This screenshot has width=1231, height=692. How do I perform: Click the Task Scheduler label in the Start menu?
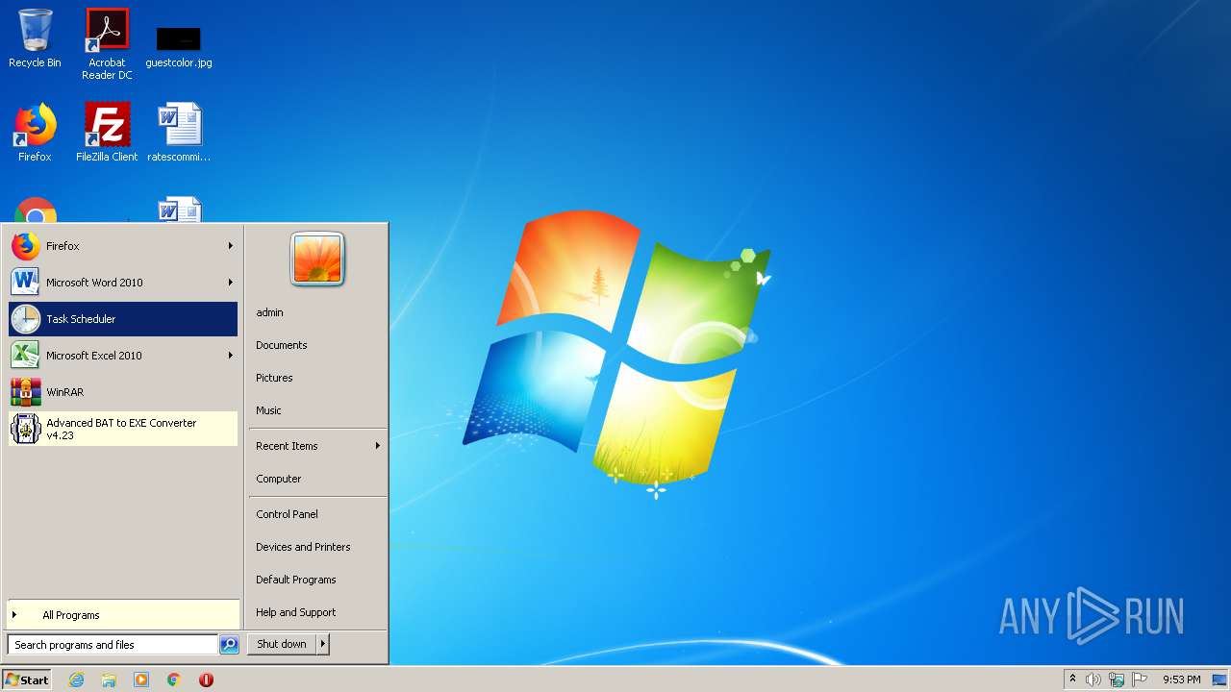coord(81,319)
